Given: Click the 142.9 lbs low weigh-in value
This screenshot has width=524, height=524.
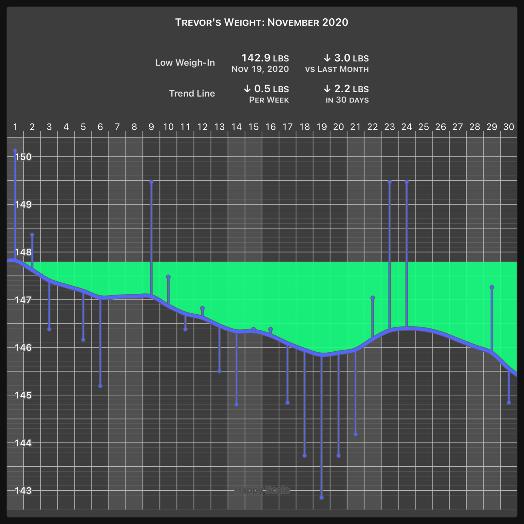Looking at the screenshot, I should click(265, 58).
